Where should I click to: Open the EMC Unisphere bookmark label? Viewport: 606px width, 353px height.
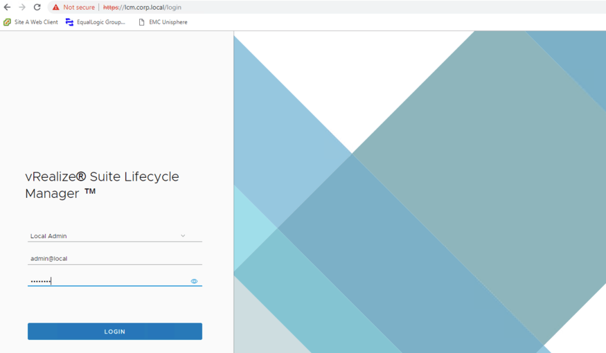[x=168, y=22]
